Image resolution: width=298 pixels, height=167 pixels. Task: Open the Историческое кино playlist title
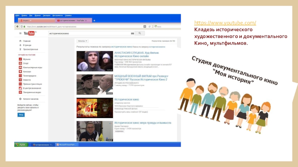pyautogui.click(x=127, y=99)
